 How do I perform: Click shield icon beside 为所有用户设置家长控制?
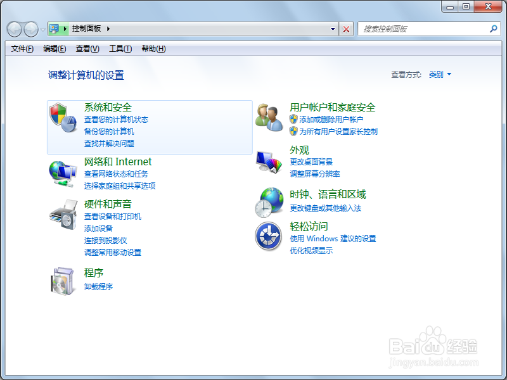click(293, 131)
